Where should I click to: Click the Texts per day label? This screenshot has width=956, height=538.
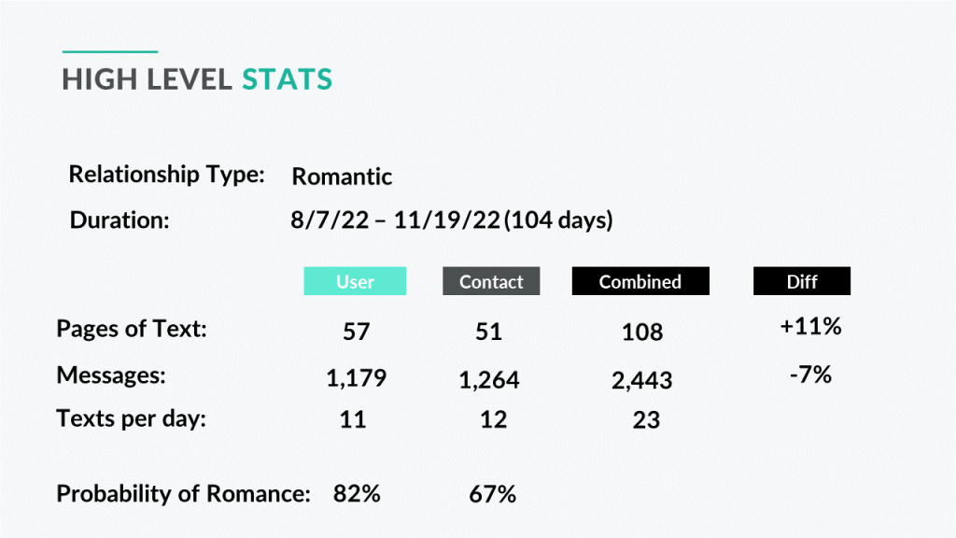point(131,419)
